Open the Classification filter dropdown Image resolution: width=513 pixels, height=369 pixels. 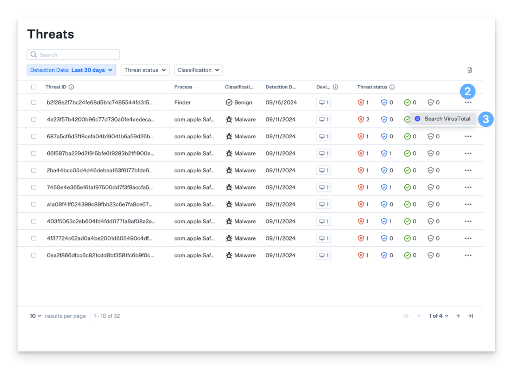click(198, 70)
